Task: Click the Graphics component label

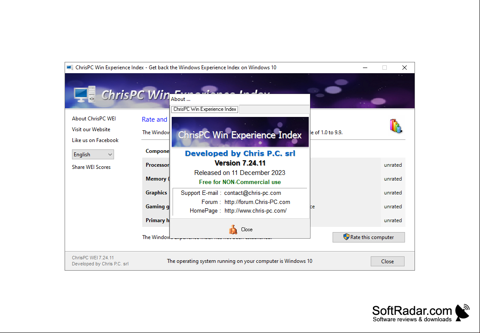Action: point(156,193)
